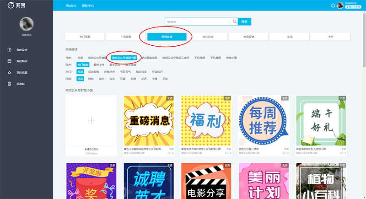Filter by 节日节气 topic
366x199 pixels.
(125, 72)
